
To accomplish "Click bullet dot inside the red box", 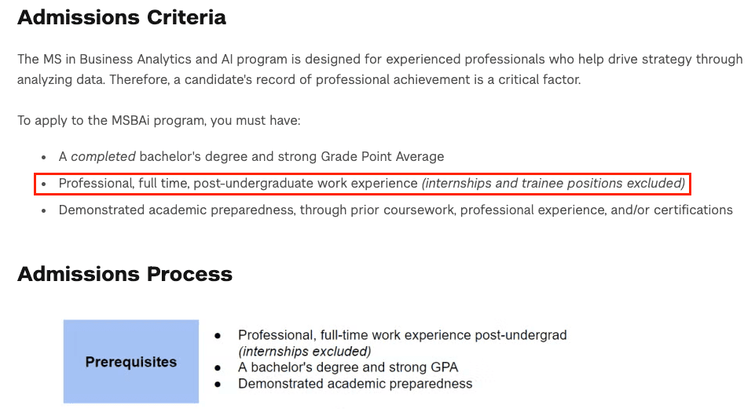I will 44,184.
